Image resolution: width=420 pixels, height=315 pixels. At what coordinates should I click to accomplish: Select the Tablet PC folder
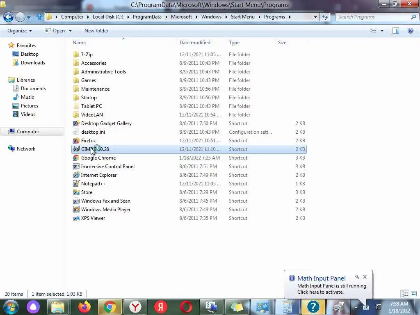tap(91, 106)
